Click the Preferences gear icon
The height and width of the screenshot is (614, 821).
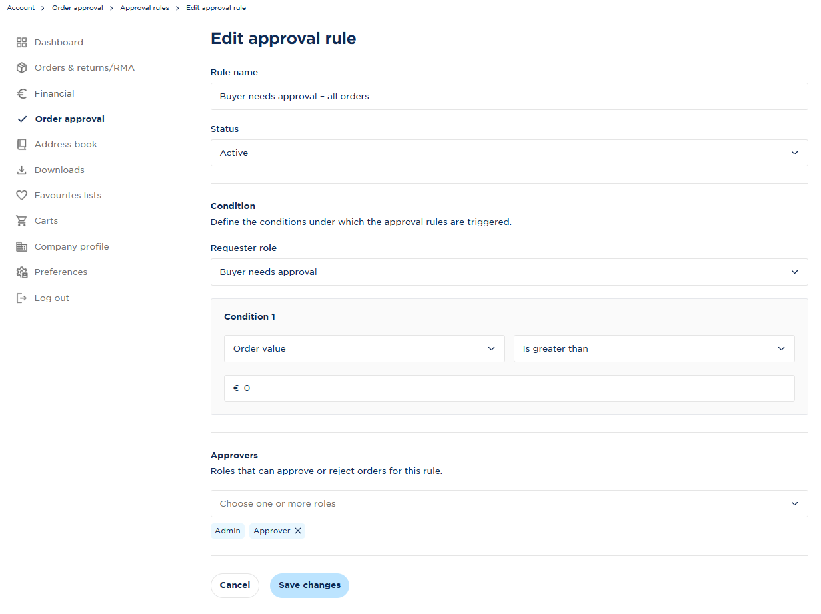22,272
